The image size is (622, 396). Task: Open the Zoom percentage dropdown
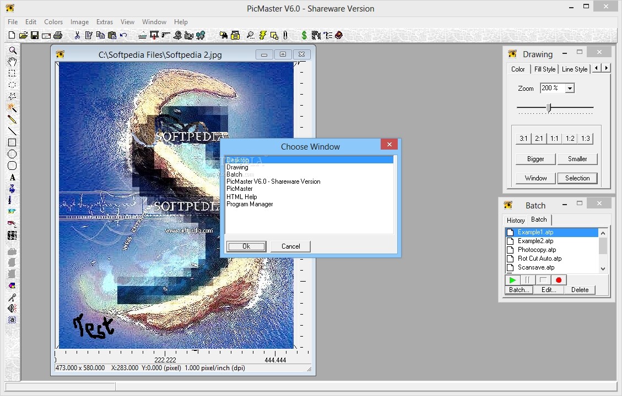point(570,88)
